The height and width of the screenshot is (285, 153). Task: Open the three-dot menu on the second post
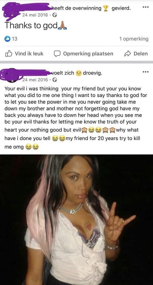145,72
